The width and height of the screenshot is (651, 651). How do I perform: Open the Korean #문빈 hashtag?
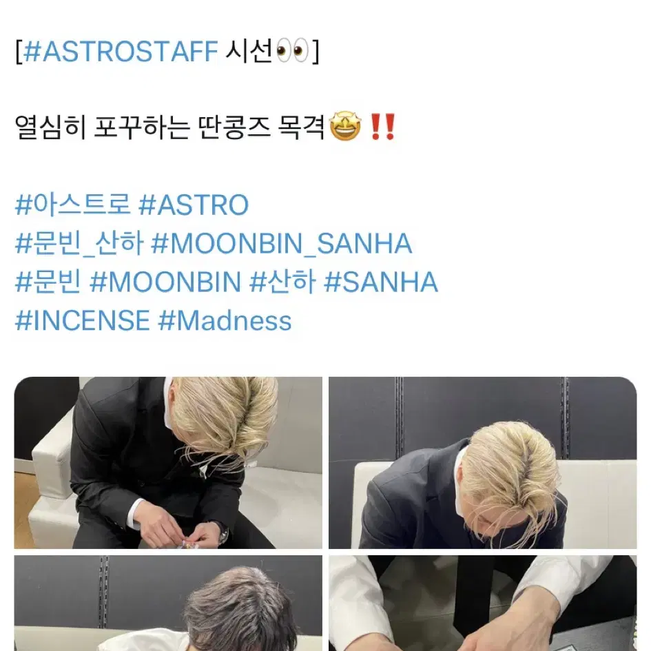48,282
